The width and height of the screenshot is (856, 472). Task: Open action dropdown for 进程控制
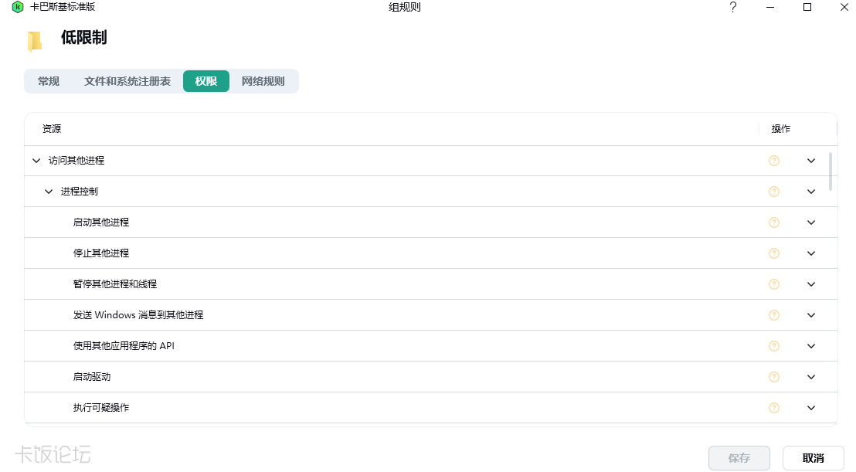pos(811,192)
